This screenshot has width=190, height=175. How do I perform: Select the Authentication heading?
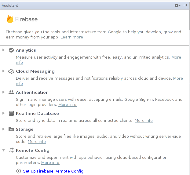(x=32, y=92)
